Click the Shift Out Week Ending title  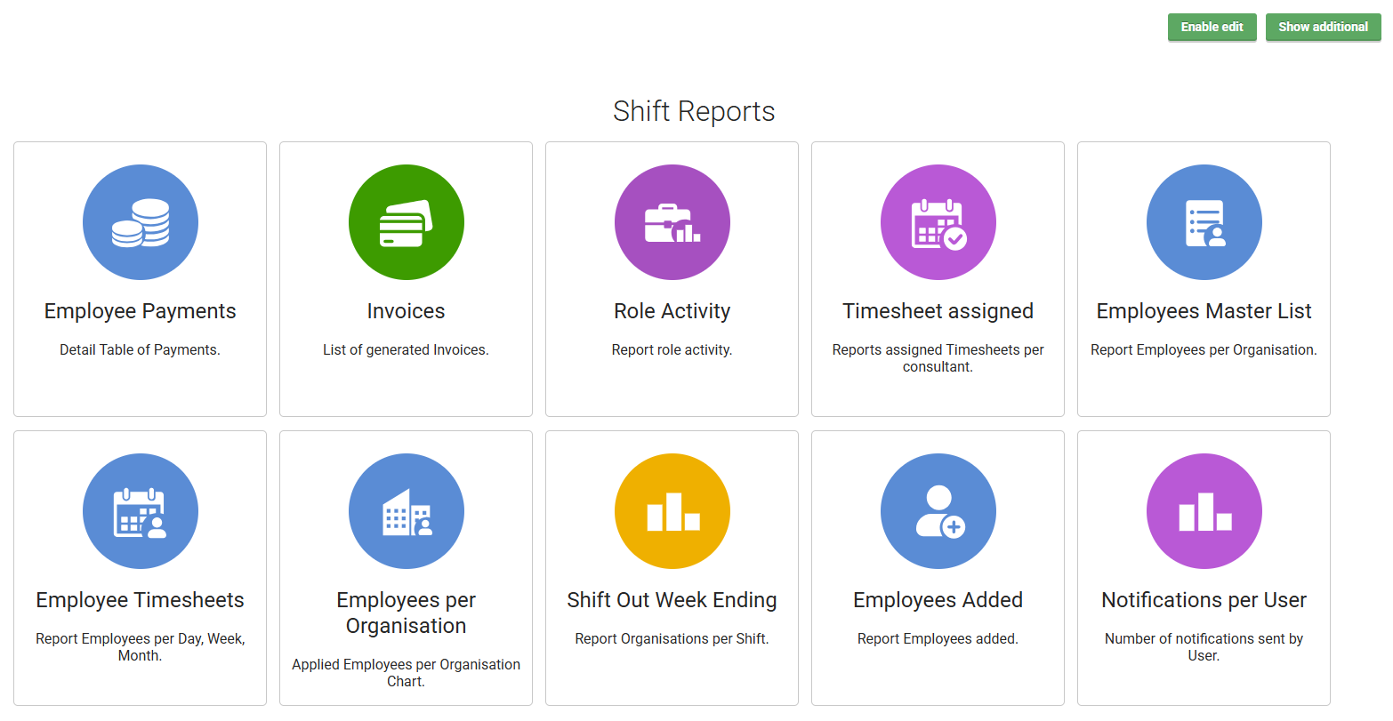click(672, 600)
